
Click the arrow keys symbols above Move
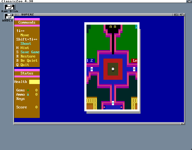pyautogui.click(x=21, y=31)
